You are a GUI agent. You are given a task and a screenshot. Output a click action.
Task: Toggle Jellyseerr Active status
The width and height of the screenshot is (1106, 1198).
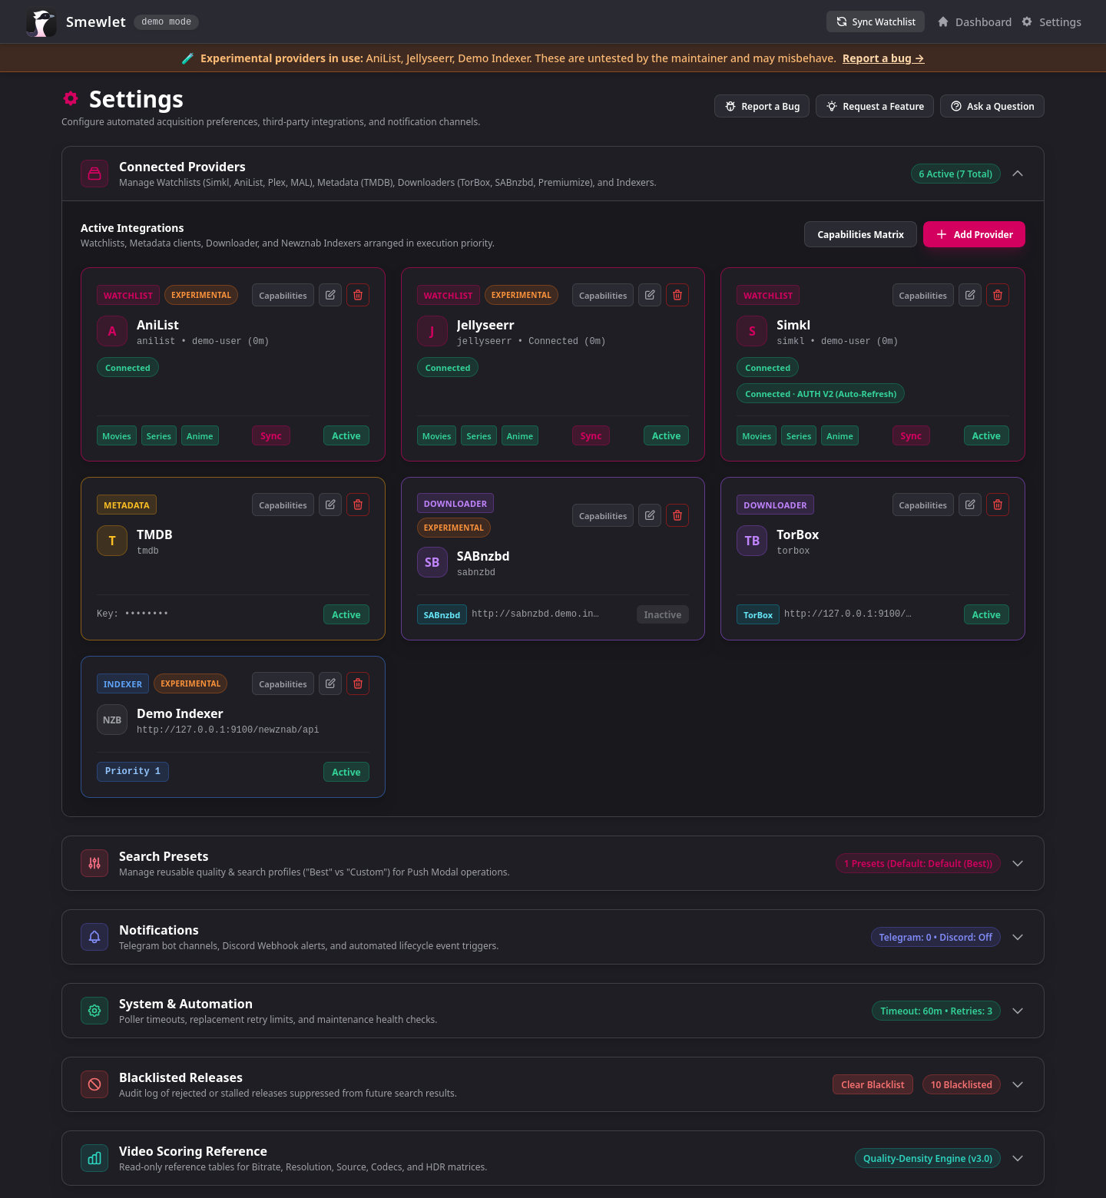(666, 435)
